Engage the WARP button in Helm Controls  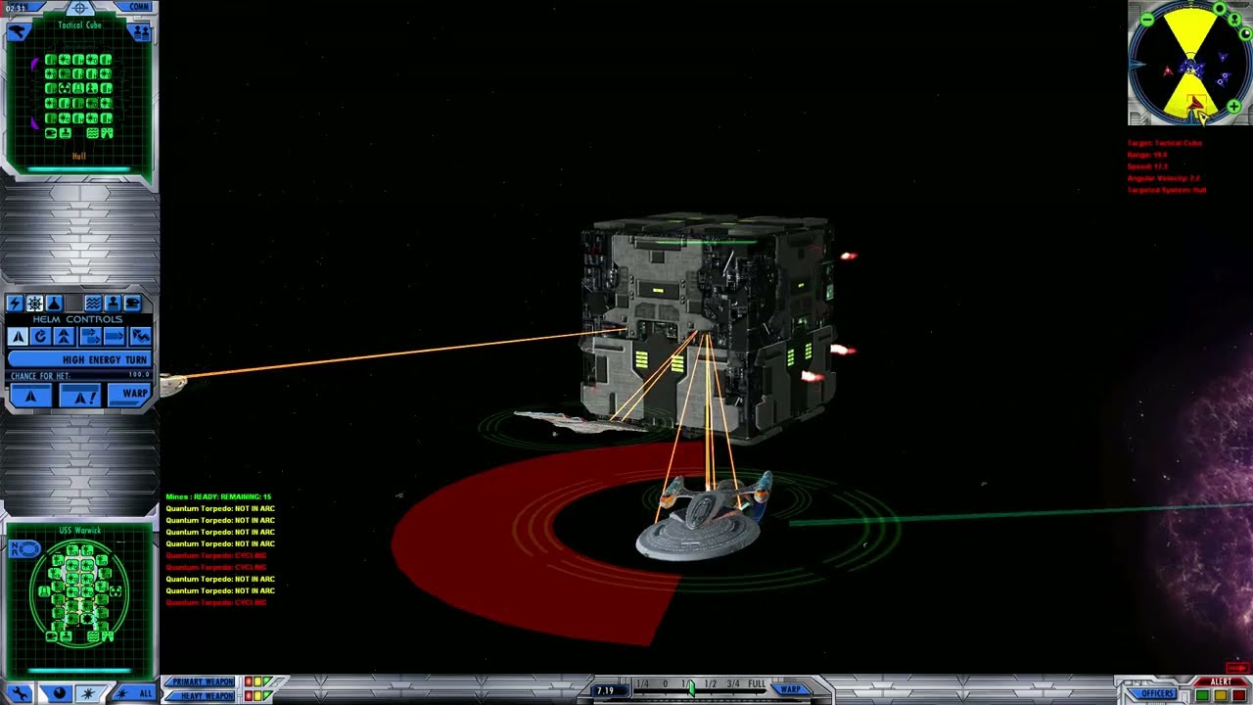129,395
